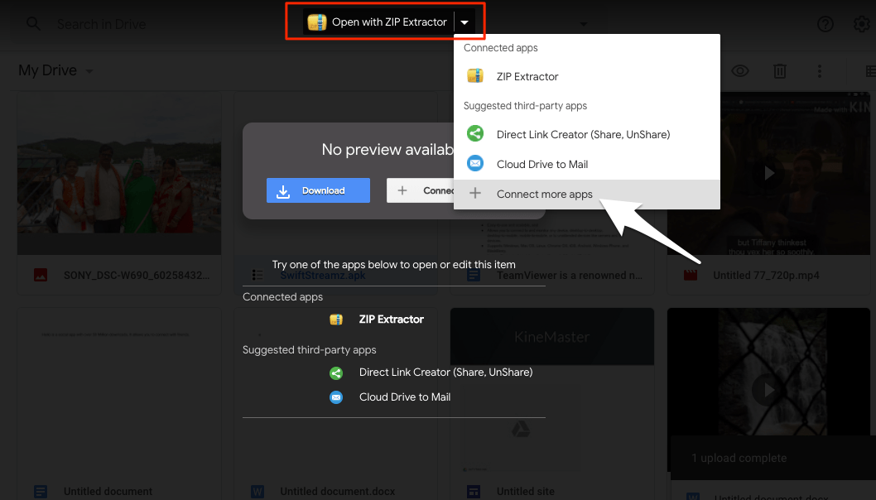Select Untitled document.docx file name
This screenshot has width=876, height=500.
click(x=338, y=492)
